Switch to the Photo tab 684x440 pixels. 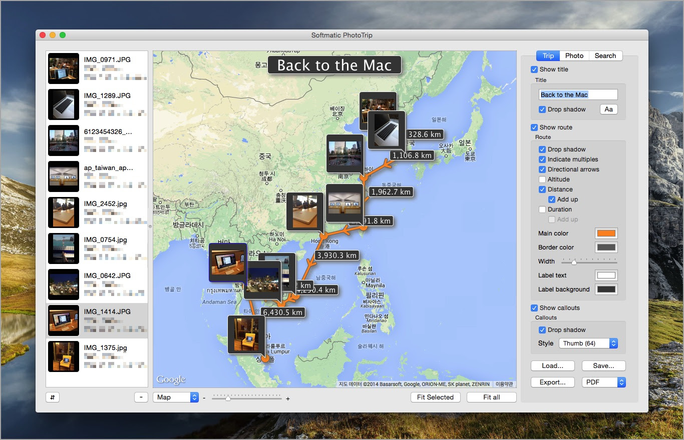[x=574, y=55]
